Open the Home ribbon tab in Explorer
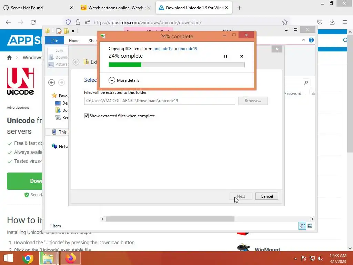Viewport: 353px width, 265px height. [74, 41]
